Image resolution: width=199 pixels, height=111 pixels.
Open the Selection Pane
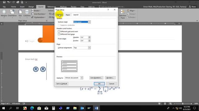pos(123,14)
